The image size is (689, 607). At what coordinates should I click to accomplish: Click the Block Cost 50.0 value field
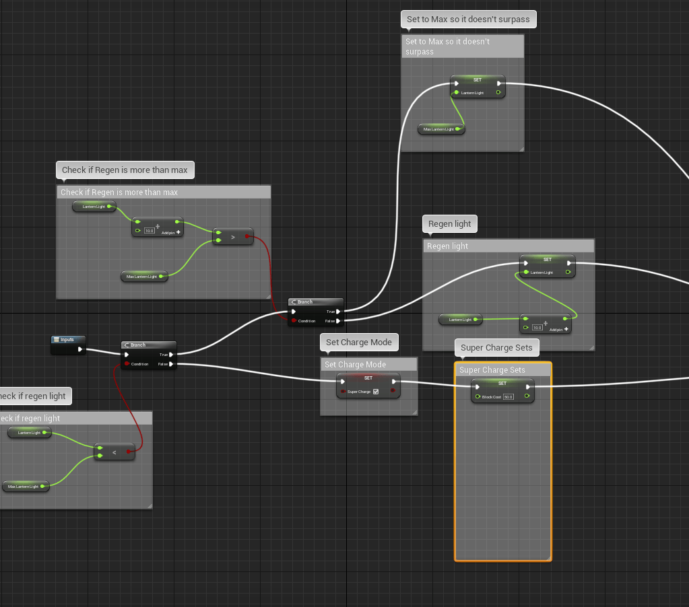click(508, 397)
